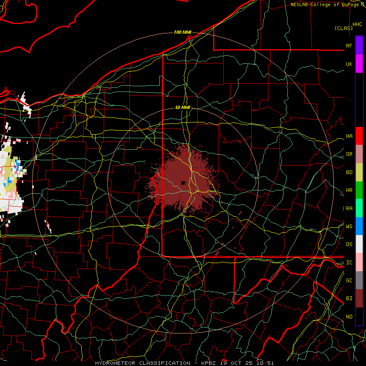The width and height of the screenshot is (366, 366).
Task: Click the UK magenta legend swatch
Action: click(359, 64)
